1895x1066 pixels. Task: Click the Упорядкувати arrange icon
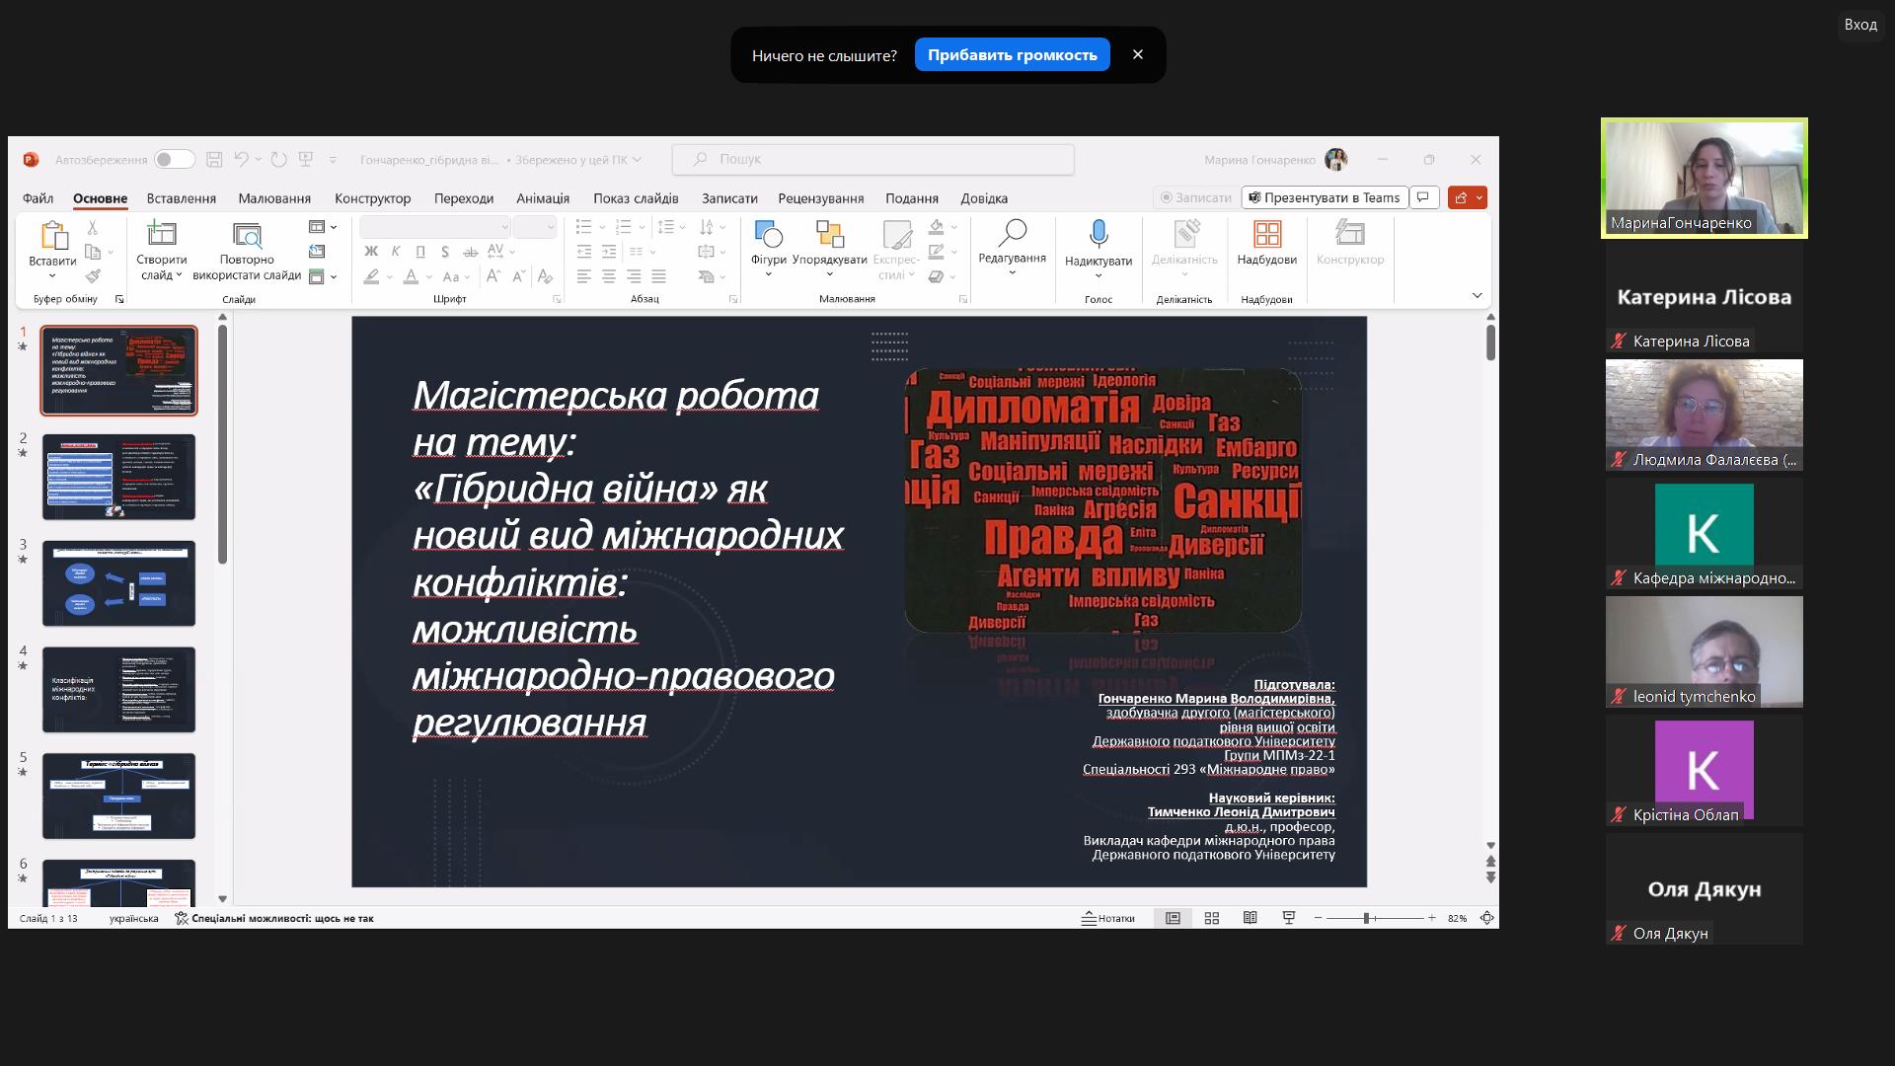coord(829,235)
